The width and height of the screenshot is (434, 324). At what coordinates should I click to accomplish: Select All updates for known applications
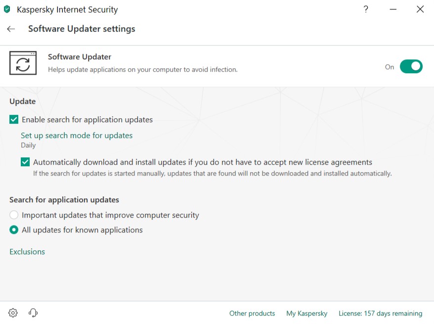[14, 230]
